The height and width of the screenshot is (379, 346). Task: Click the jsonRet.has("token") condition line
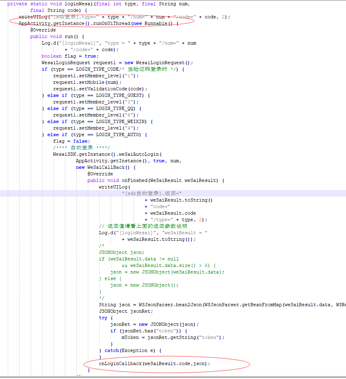tap(149, 330)
